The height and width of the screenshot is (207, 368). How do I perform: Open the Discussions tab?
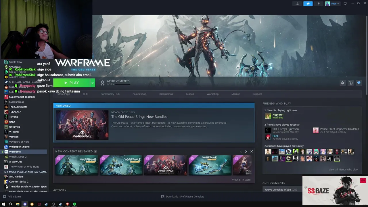[166, 94]
